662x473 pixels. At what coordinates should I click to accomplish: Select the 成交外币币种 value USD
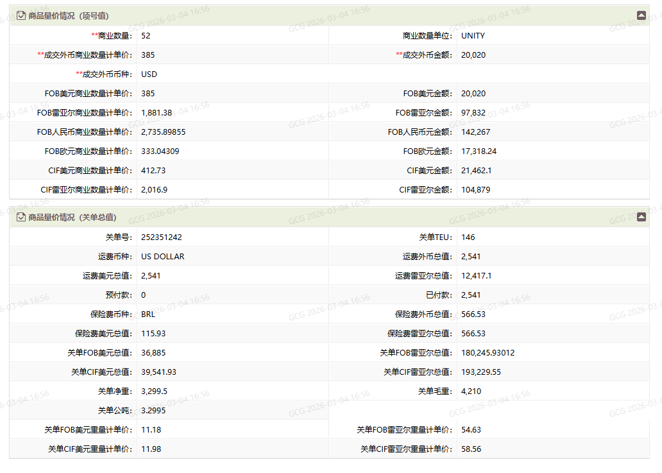tap(149, 74)
